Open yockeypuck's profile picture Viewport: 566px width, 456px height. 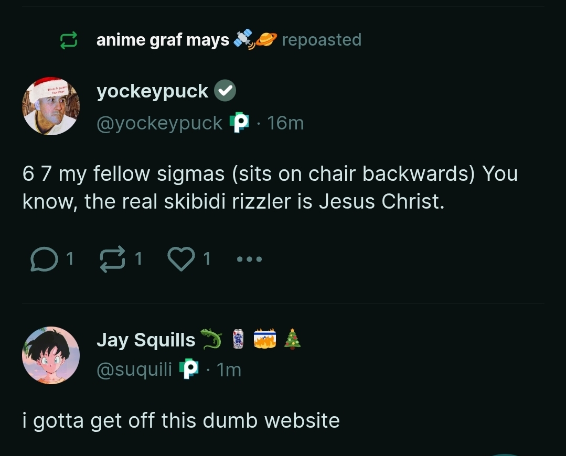[x=51, y=106]
